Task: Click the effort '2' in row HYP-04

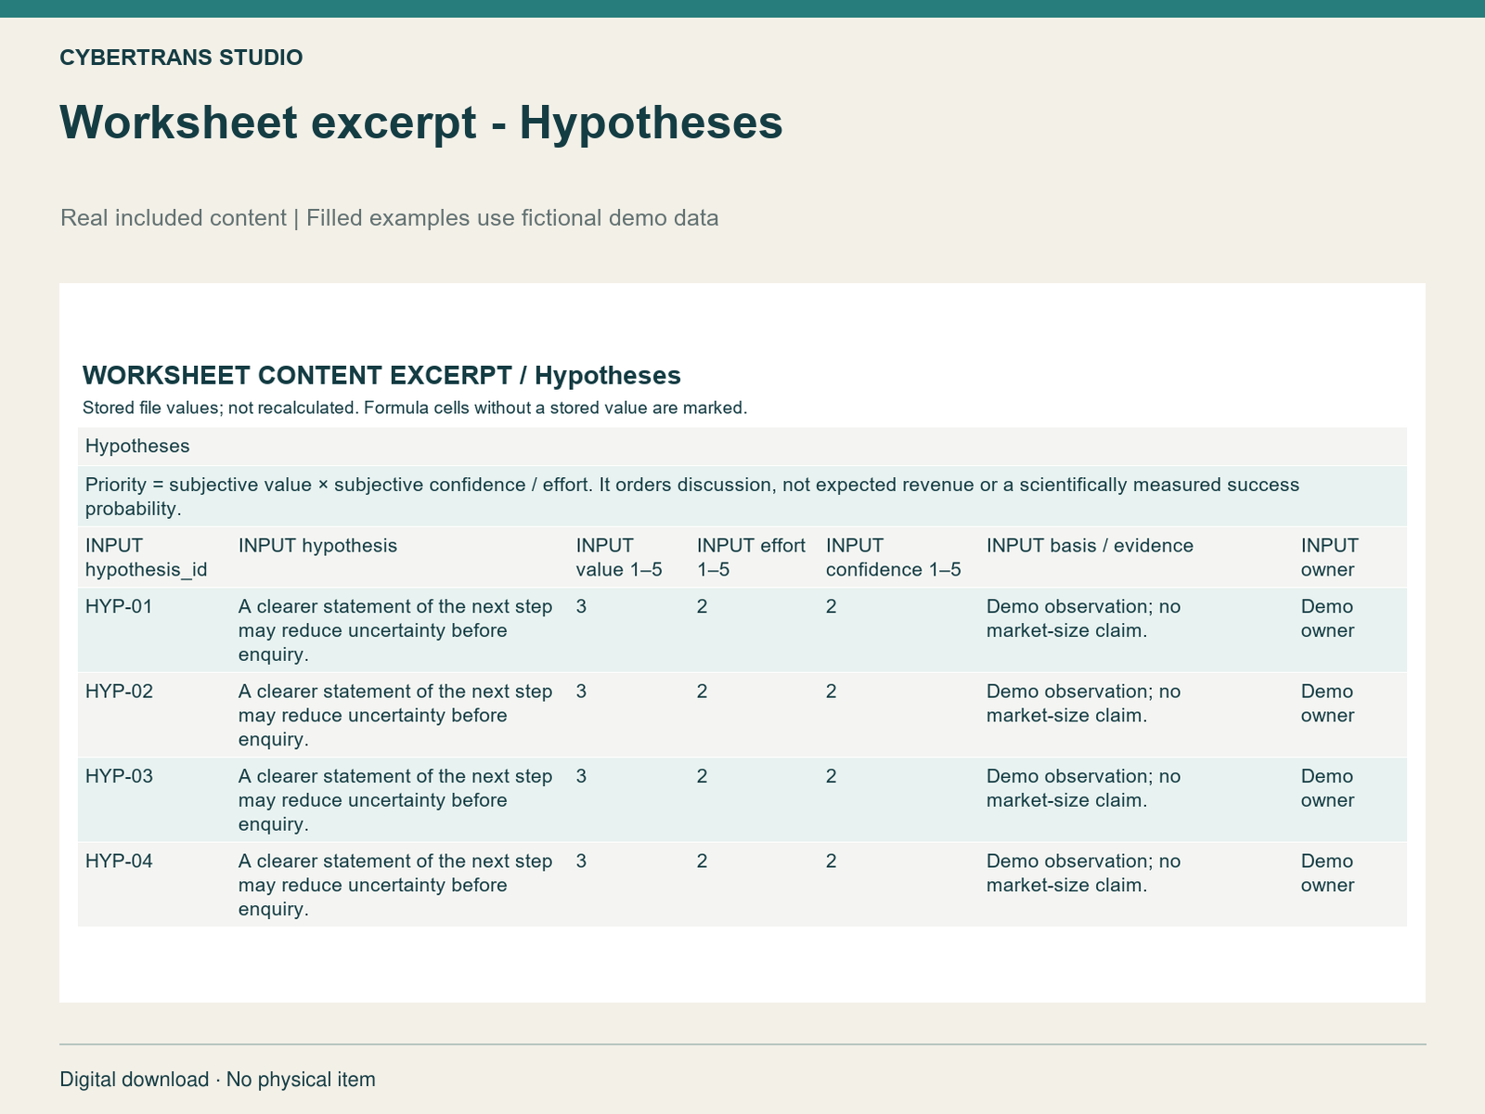Action: point(702,861)
